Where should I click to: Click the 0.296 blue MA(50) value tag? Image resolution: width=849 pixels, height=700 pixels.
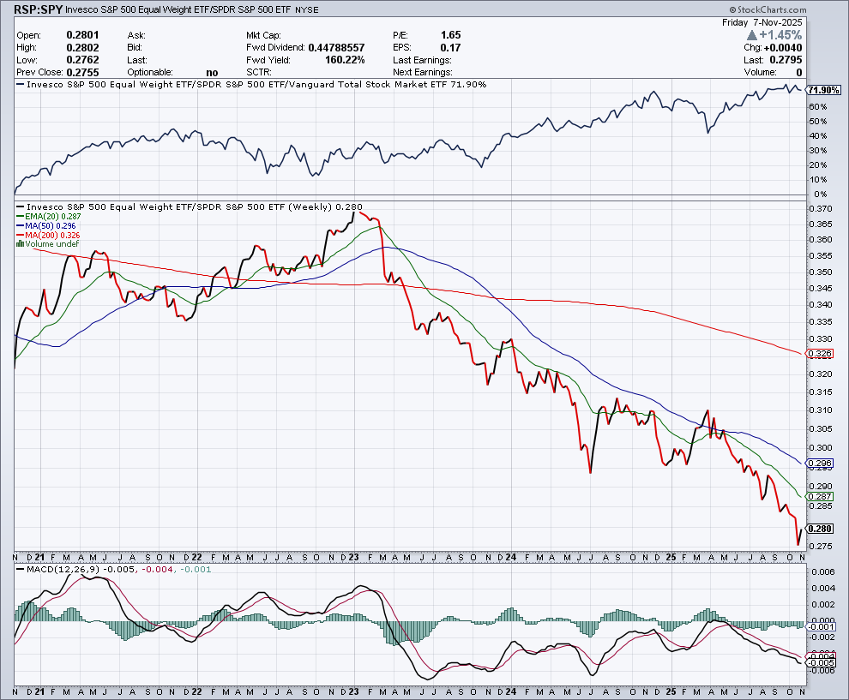pyautogui.click(x=821, y=464)
